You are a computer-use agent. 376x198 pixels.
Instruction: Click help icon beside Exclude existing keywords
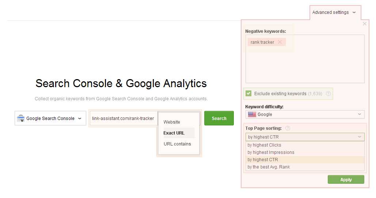tap(328, 94)
